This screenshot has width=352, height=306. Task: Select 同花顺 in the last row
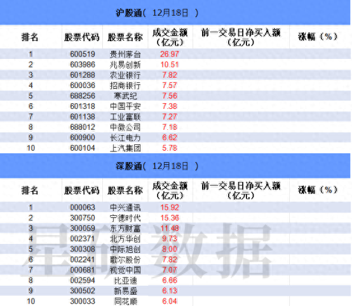pyautogui.click(x=125, y=302)
